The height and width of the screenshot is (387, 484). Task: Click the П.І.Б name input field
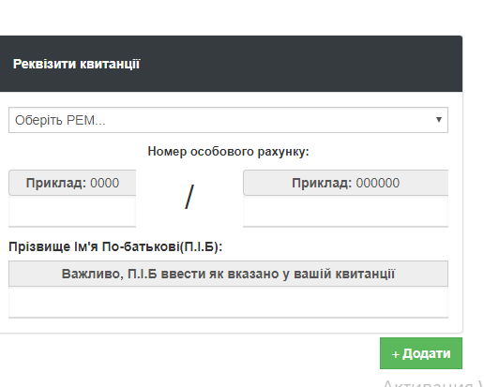click(x=228, y=302)
